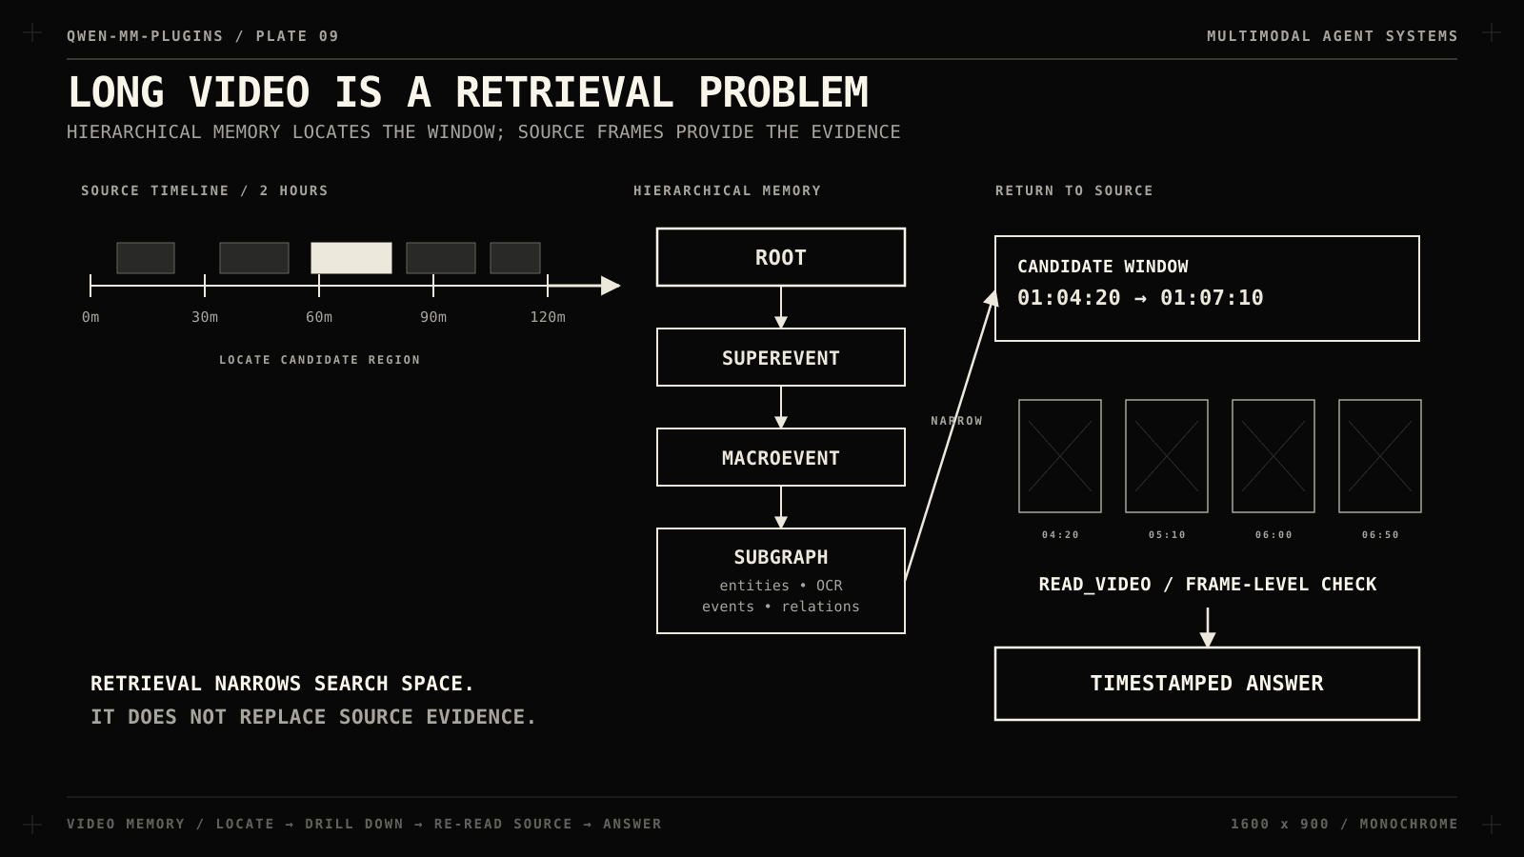The height and width of the screenshot is (857, 1524).
Task: Click the TIMESTAMPED ANSWER box
Action: pos(1207,684)
